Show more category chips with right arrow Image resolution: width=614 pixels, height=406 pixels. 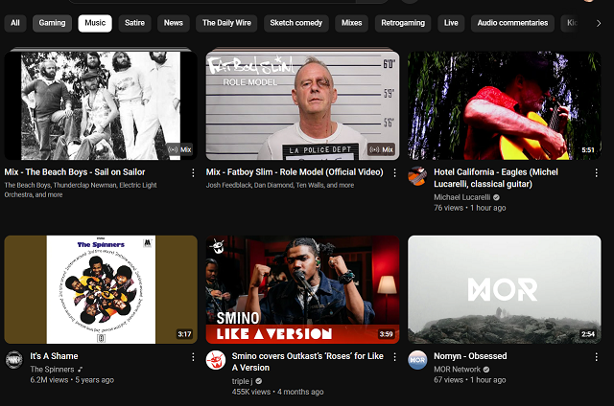(599, 23)
